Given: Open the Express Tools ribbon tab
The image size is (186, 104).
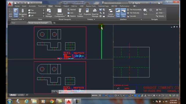Looking at the screenshot, I should [x=91, y=6].
